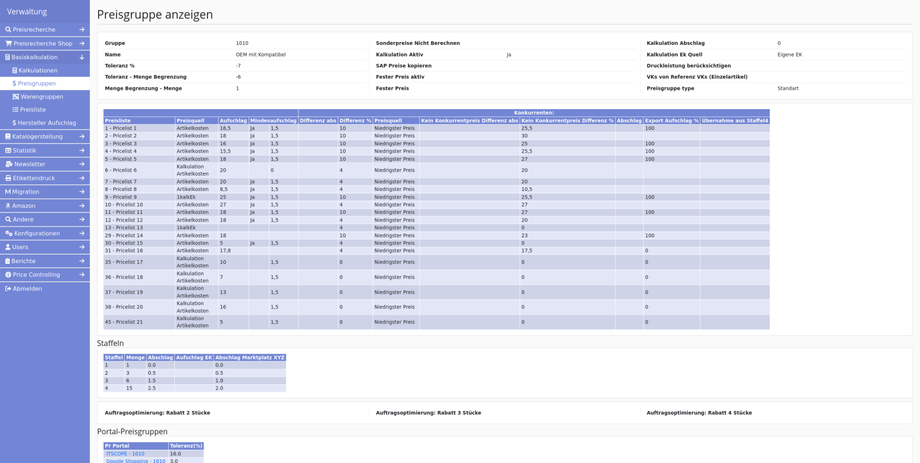This screenshot has height=463, width=920.
Task: Expand the Users arrow
Action: [x=82, y=247]
